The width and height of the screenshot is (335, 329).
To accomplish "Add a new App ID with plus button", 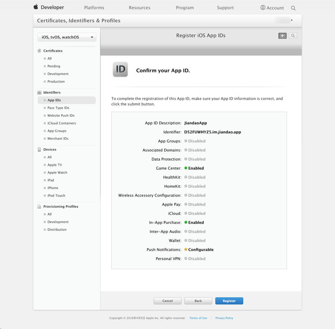I will (x=282, y=36).
